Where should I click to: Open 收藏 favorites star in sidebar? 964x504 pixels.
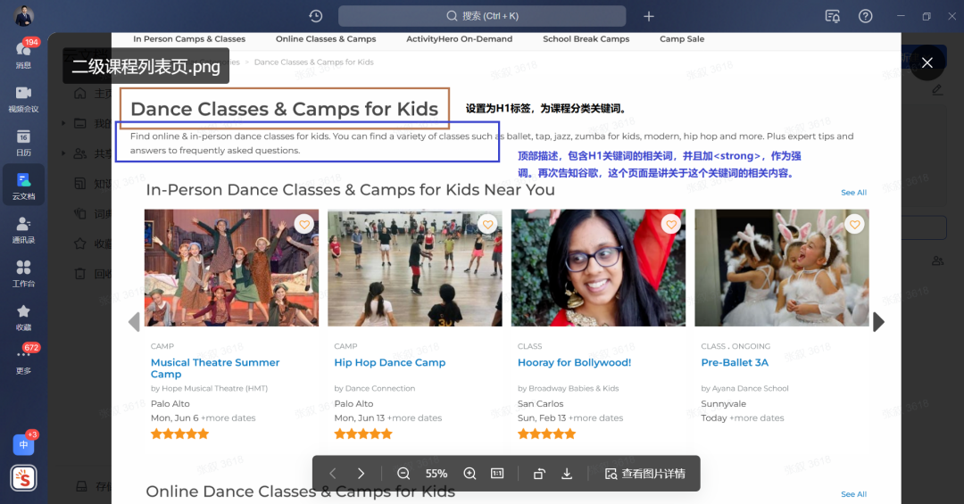click(x=23, y=316)
